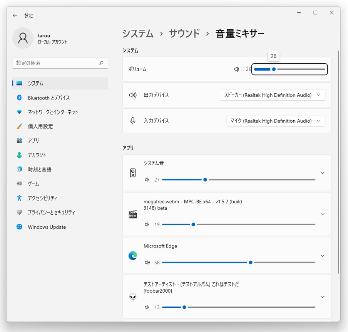
Task: Click システム in the breadcrumb
Action: [x=138, y=34]
